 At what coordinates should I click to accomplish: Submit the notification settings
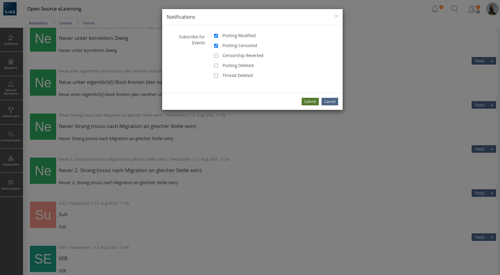point(310,102)
